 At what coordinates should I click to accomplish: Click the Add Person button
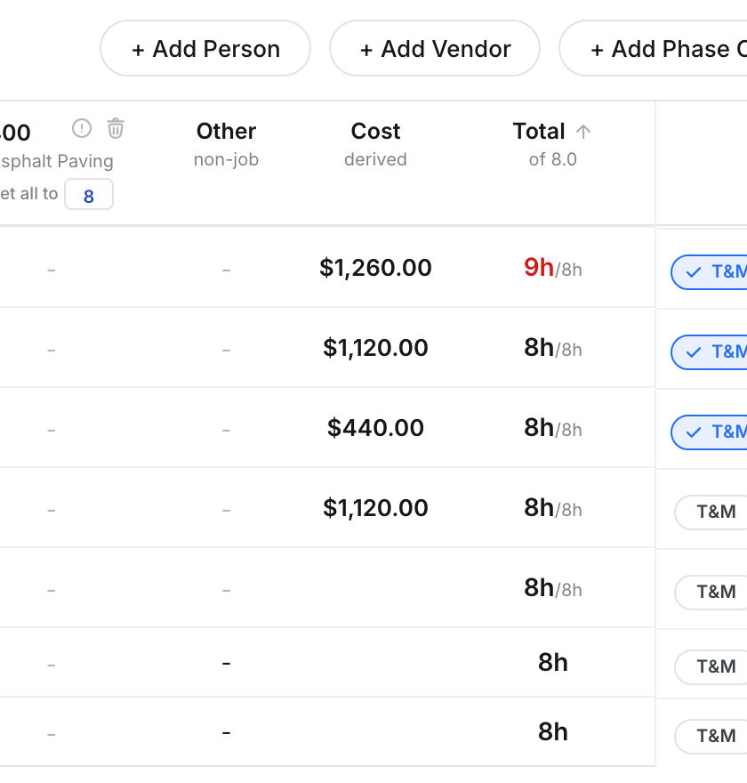point(205,48)
